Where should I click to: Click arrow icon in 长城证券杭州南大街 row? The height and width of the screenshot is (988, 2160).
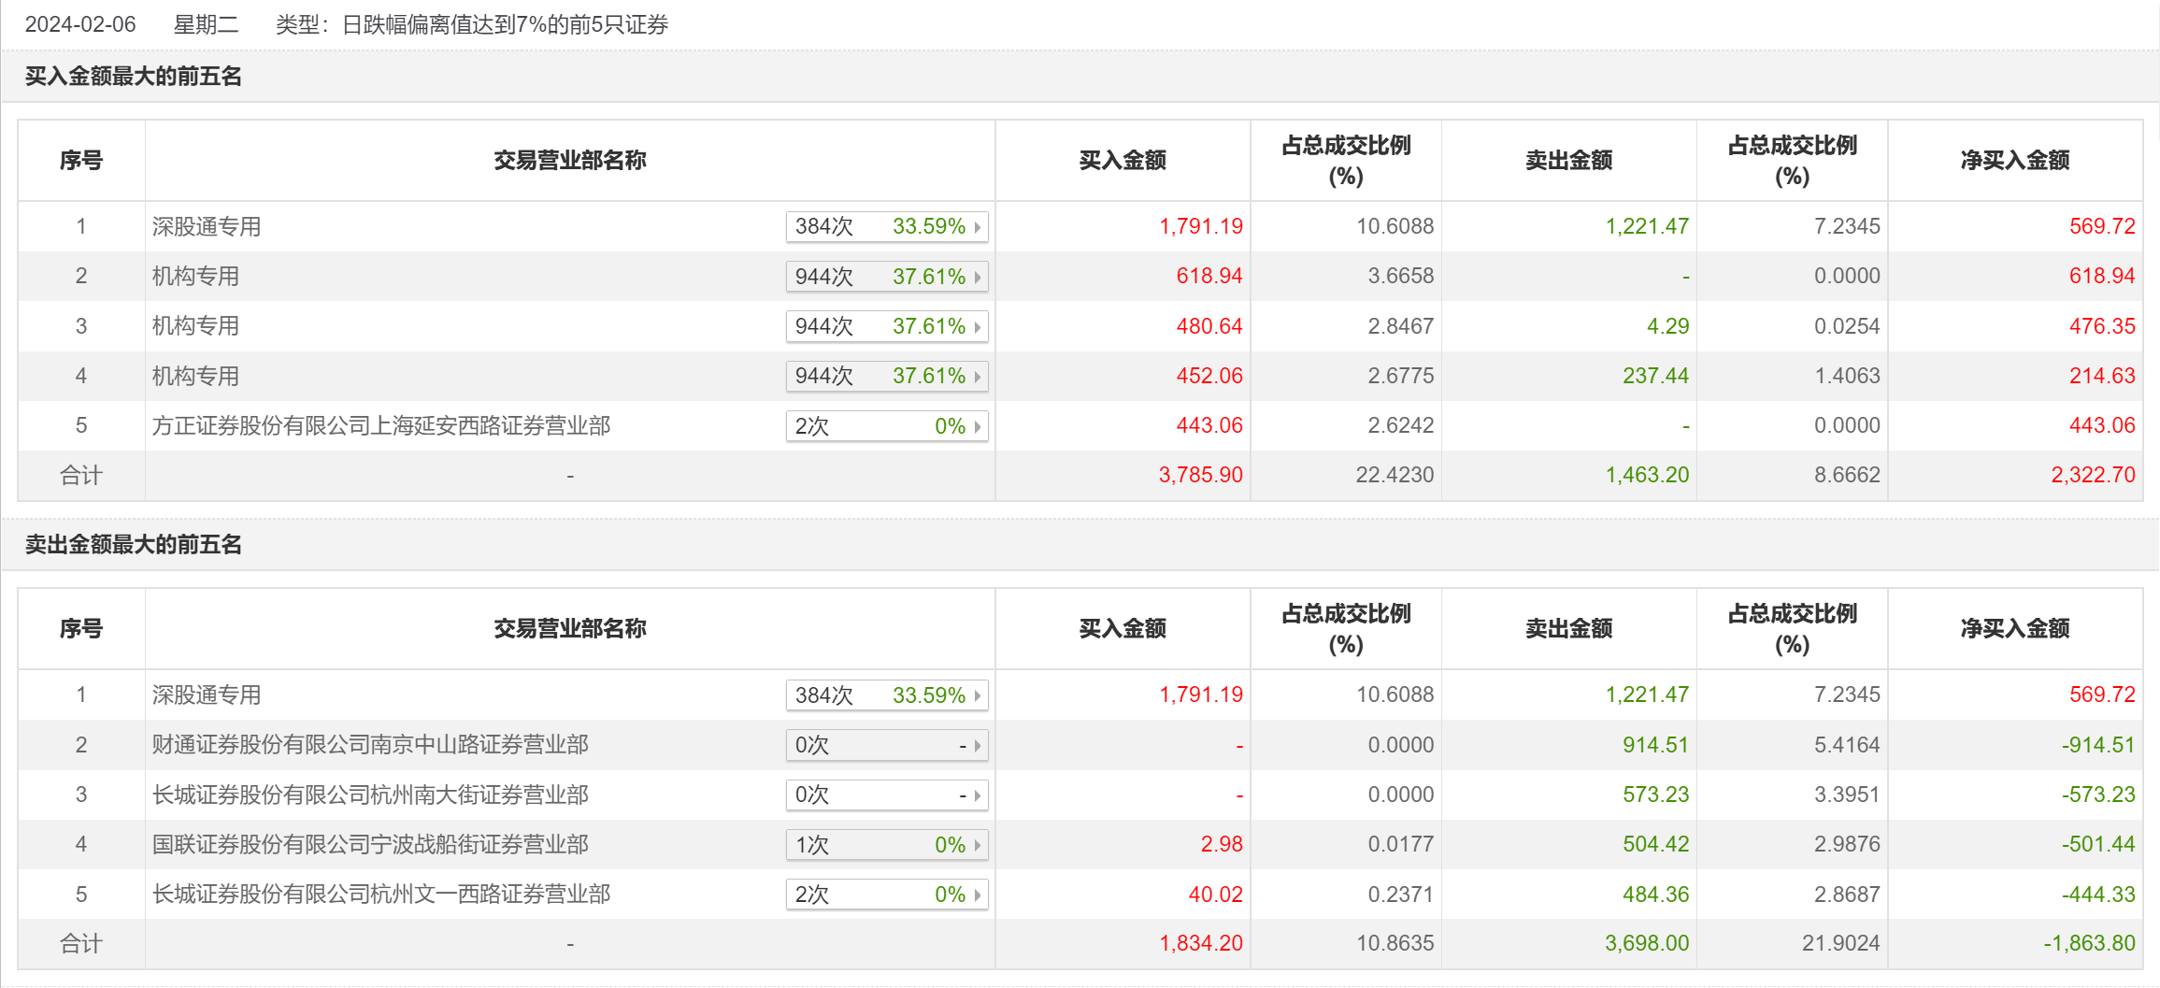pyautogui.click(x=977, y=795)
